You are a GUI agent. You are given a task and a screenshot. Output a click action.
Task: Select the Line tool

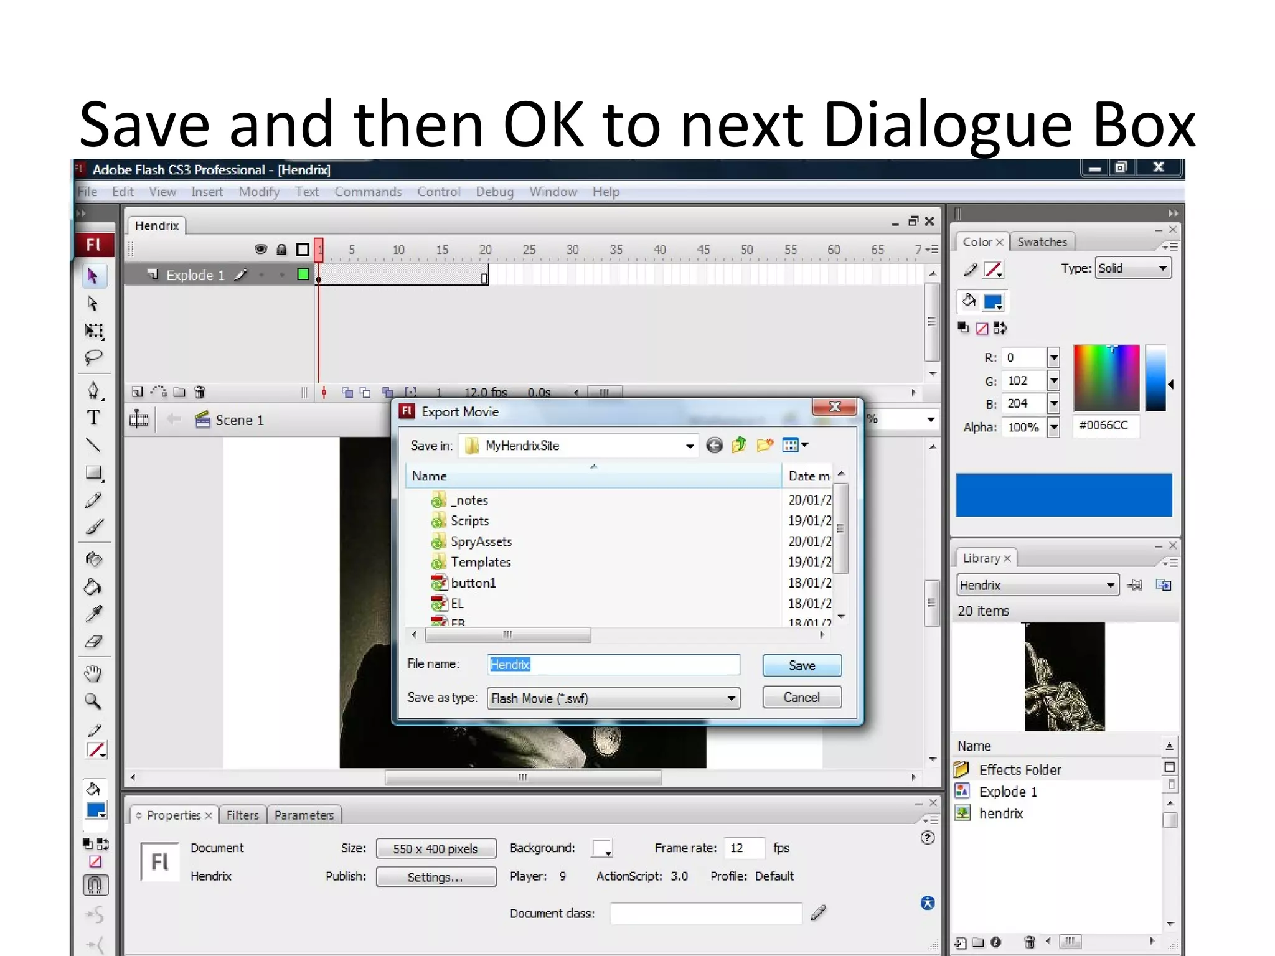pyautogui.click(x=93, y=445)
